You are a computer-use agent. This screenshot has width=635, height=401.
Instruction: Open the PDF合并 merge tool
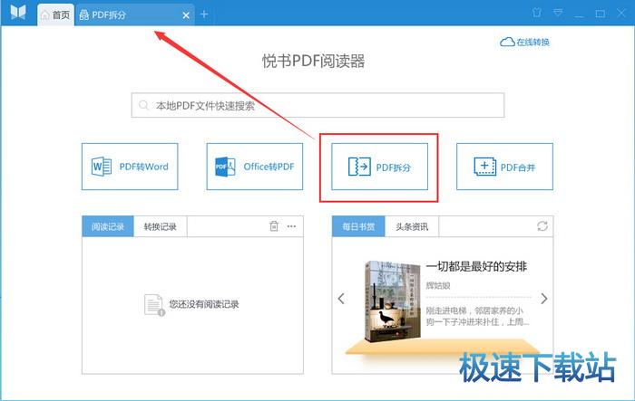point(504,167)
